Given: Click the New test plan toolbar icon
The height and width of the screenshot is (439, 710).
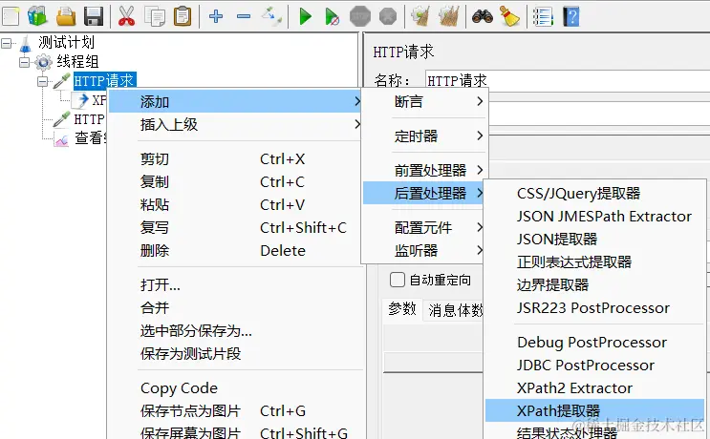Looking at the screenshot, I should coord(10,17).
